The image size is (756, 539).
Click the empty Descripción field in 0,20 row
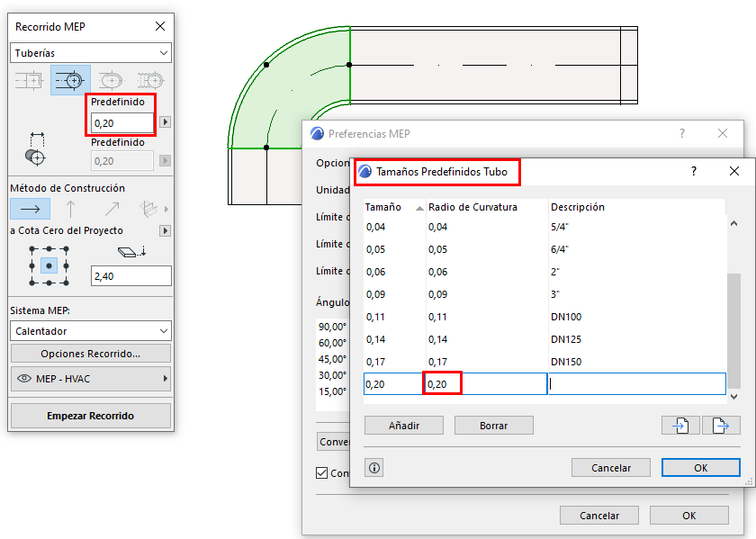pos(637,384)
